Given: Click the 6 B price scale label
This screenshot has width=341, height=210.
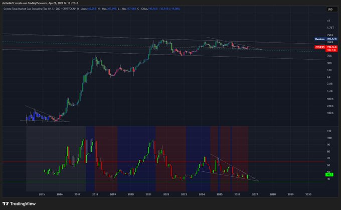Looking at the screenshot, I should point(329,77).
